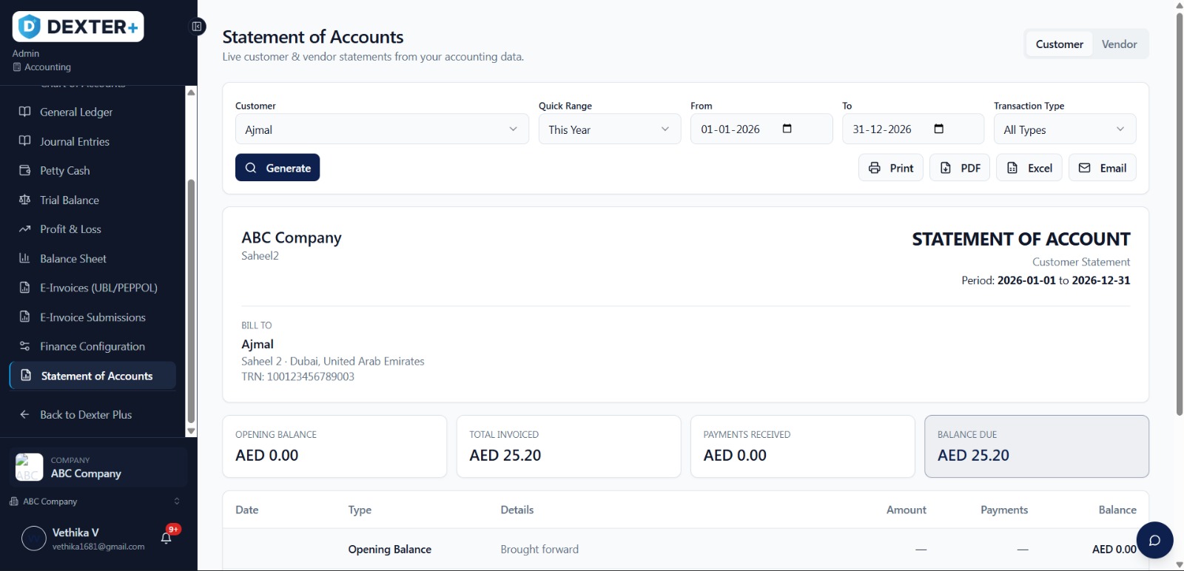Open the notifications bell with 9+ badge
Viewport: 1184px width, 571px height.
coord(166,538)
